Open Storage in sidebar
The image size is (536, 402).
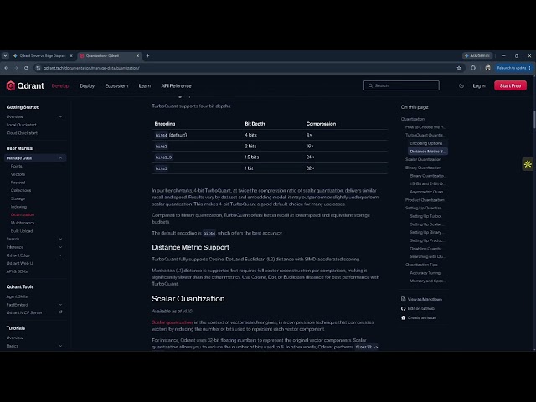click(18, 198)
